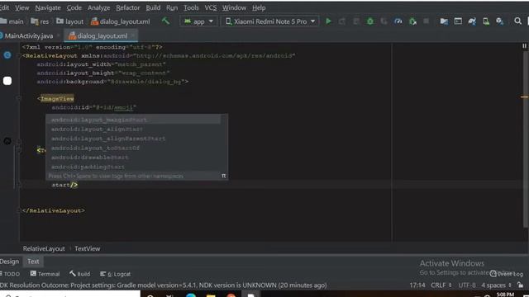Close the MainActivity.java tab
Screen dimensions: 529x297
click(x=59, y=35)
